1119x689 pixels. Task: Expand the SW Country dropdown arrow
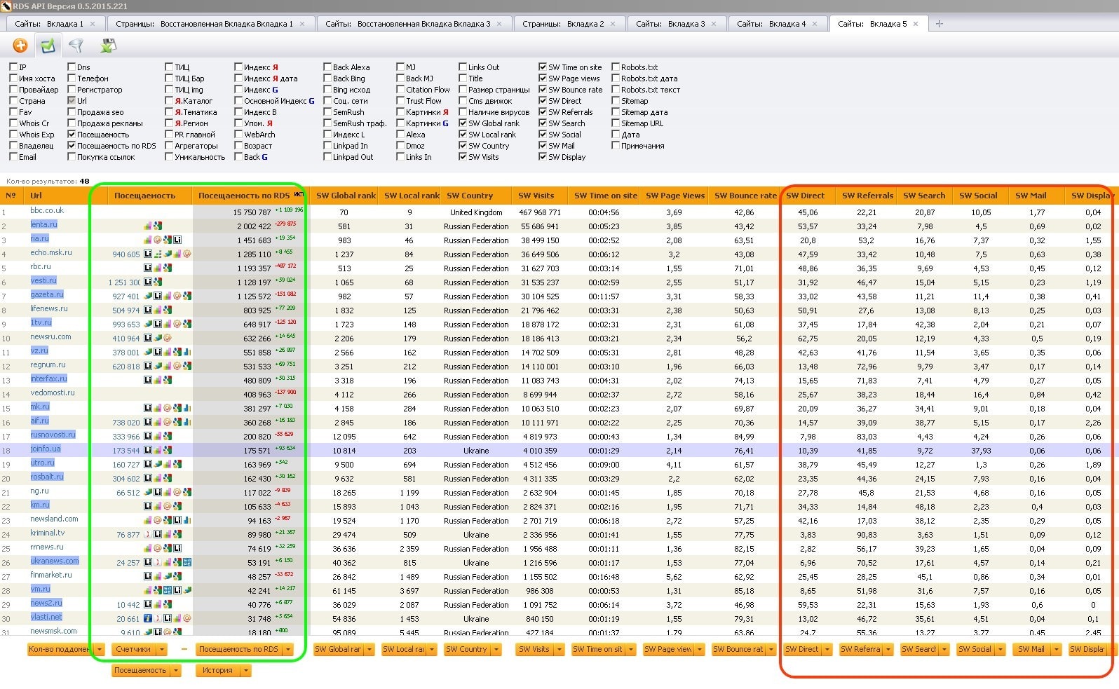tap(496, 650)
